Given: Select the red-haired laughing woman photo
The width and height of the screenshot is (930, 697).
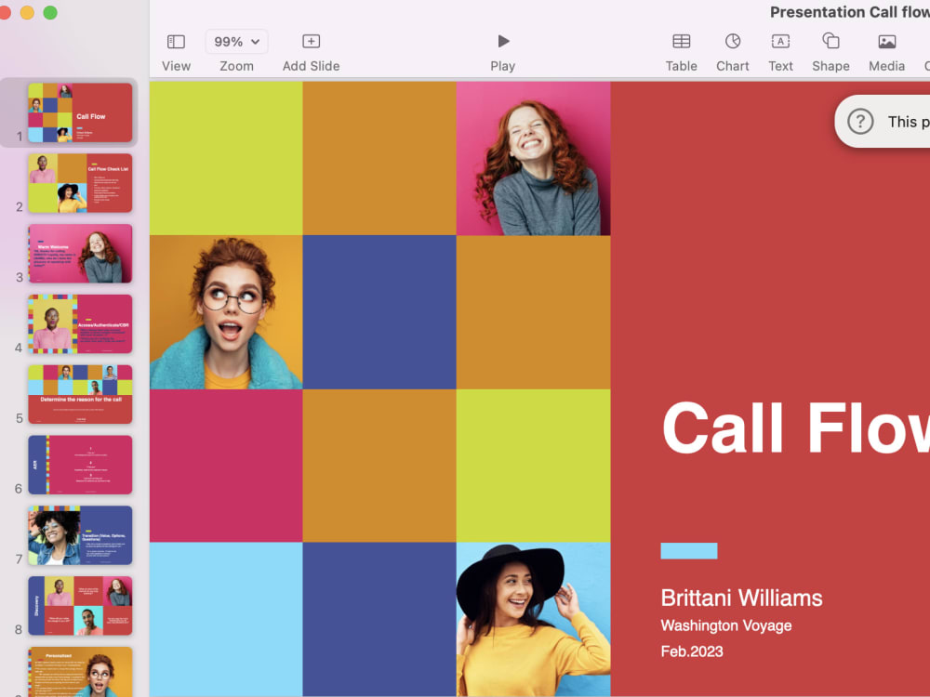Looking at the screenshot, I should pyautogui.click(x=533, y=158).
